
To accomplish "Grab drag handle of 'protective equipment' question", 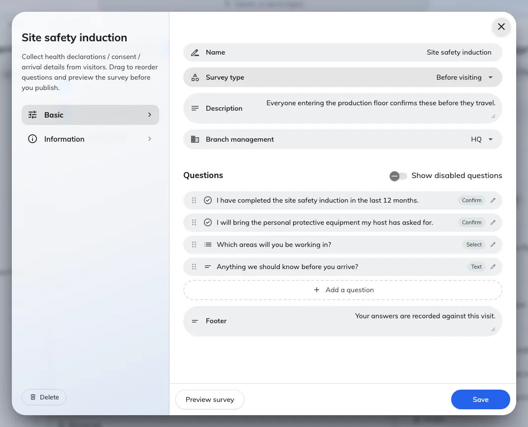I will pyautogui.click(x=194, y=222).
